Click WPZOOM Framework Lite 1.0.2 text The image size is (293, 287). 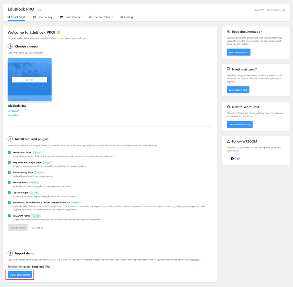point(269,10)
